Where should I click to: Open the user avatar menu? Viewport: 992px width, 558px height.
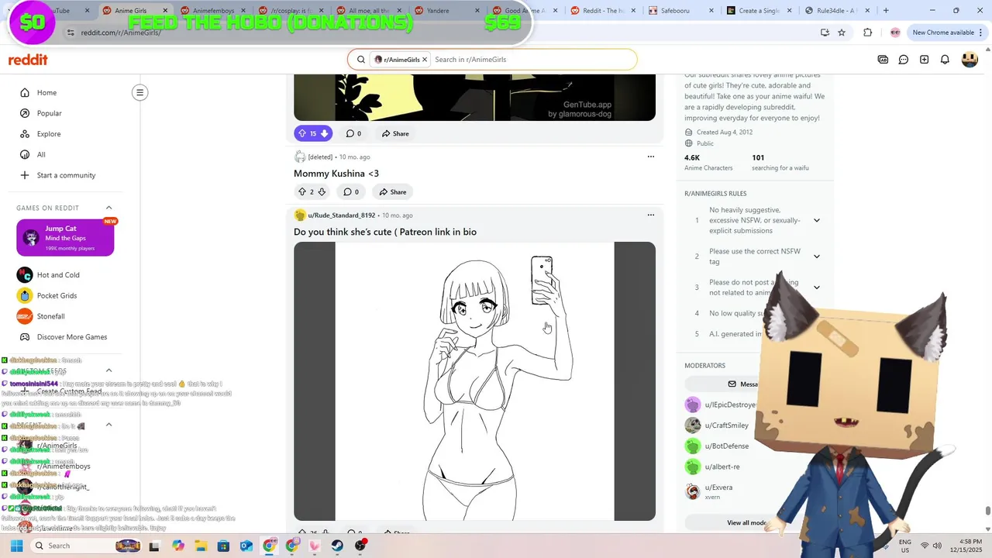(970, 60)
